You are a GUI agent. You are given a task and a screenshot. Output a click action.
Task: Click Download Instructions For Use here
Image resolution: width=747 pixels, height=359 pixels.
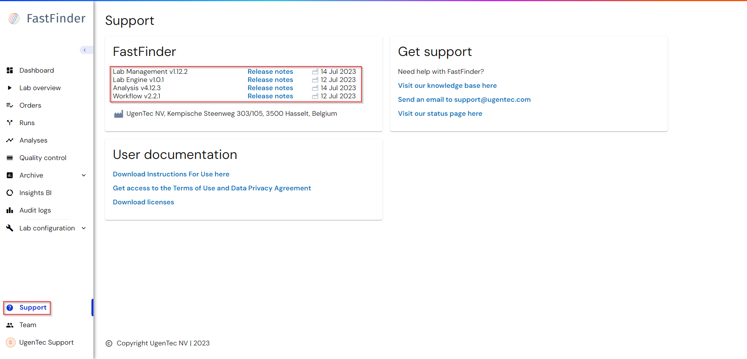coord(171,174)
